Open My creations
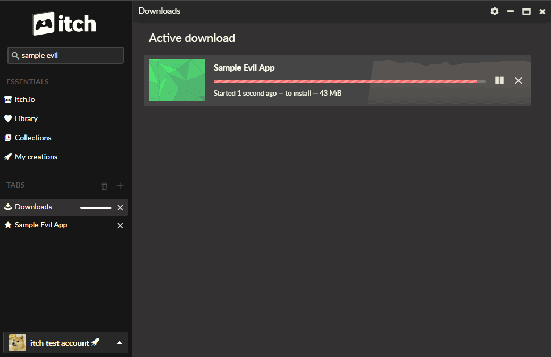The width and height of the screenshot is (551, 357). pos(36,157)
